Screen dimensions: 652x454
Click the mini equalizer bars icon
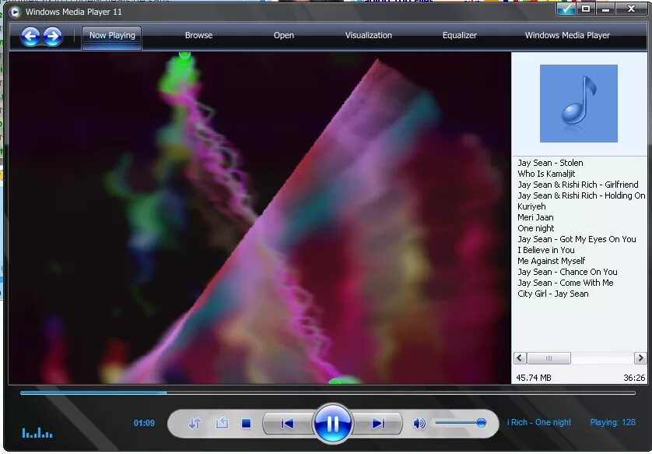tap(37, 433)
